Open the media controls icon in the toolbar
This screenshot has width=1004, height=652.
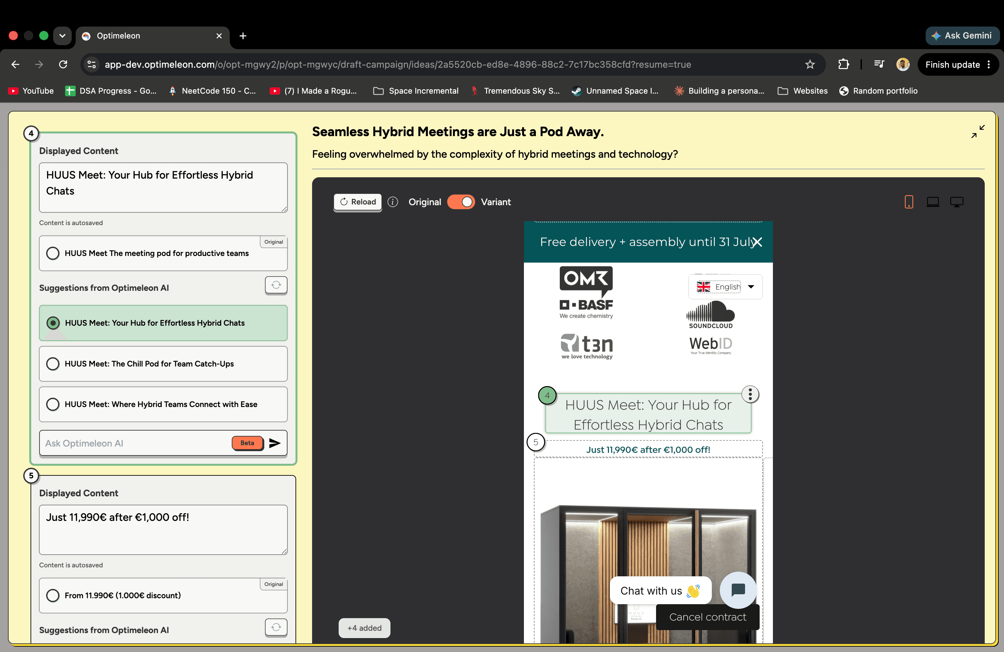pos(879,64)
